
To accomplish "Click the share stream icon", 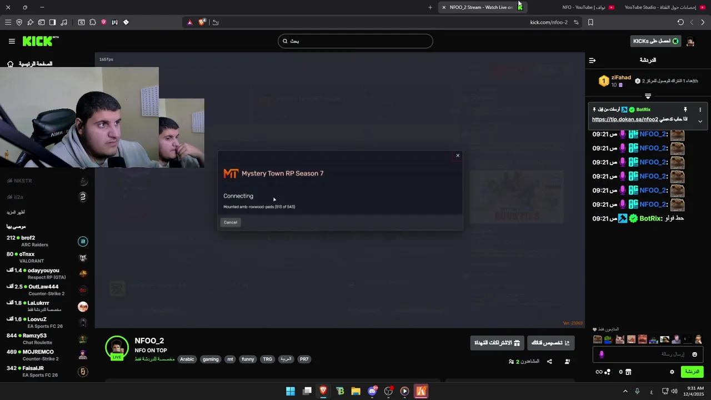I will click(x=549, y=362).
